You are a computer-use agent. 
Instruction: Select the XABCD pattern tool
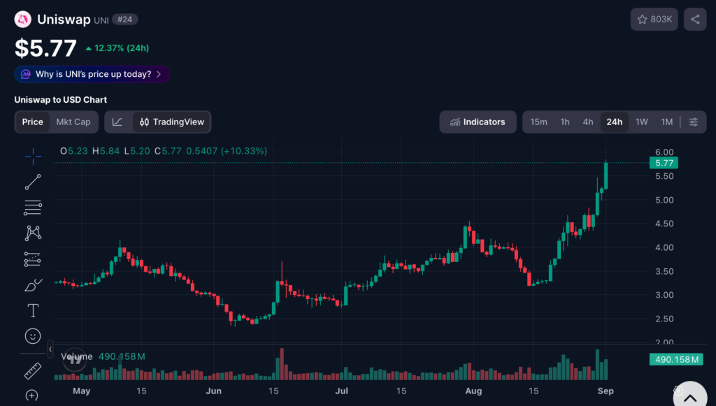[33, 233]
